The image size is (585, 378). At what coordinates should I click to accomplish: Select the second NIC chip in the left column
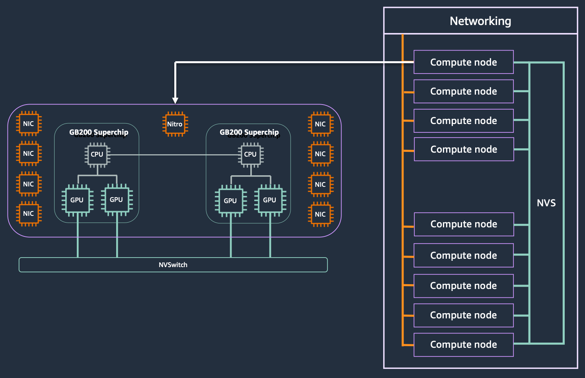click(29, 153)
